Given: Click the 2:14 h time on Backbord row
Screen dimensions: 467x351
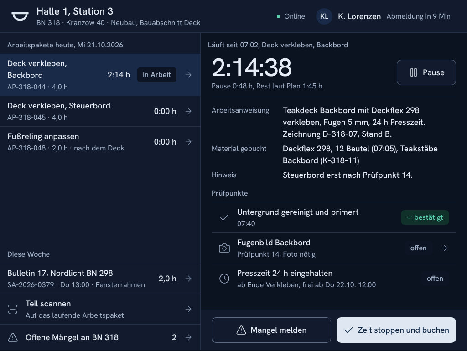Looking at the screenshot, I should [x=119, y=75].
